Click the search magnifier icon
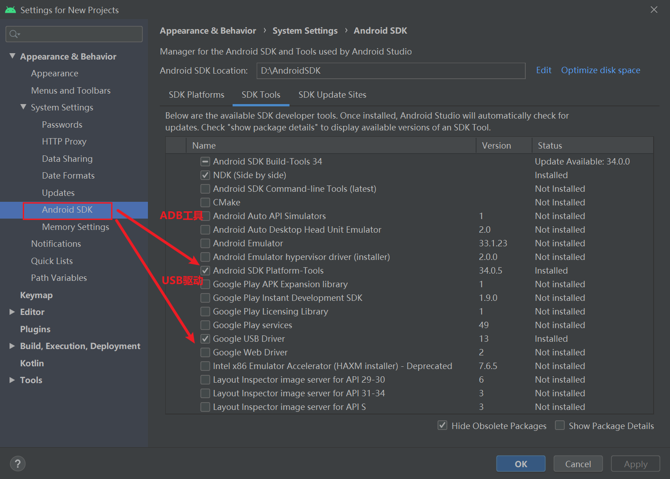The width and height of the screenshot is (670, 479). pyautogui.click(x=14, y=34)
